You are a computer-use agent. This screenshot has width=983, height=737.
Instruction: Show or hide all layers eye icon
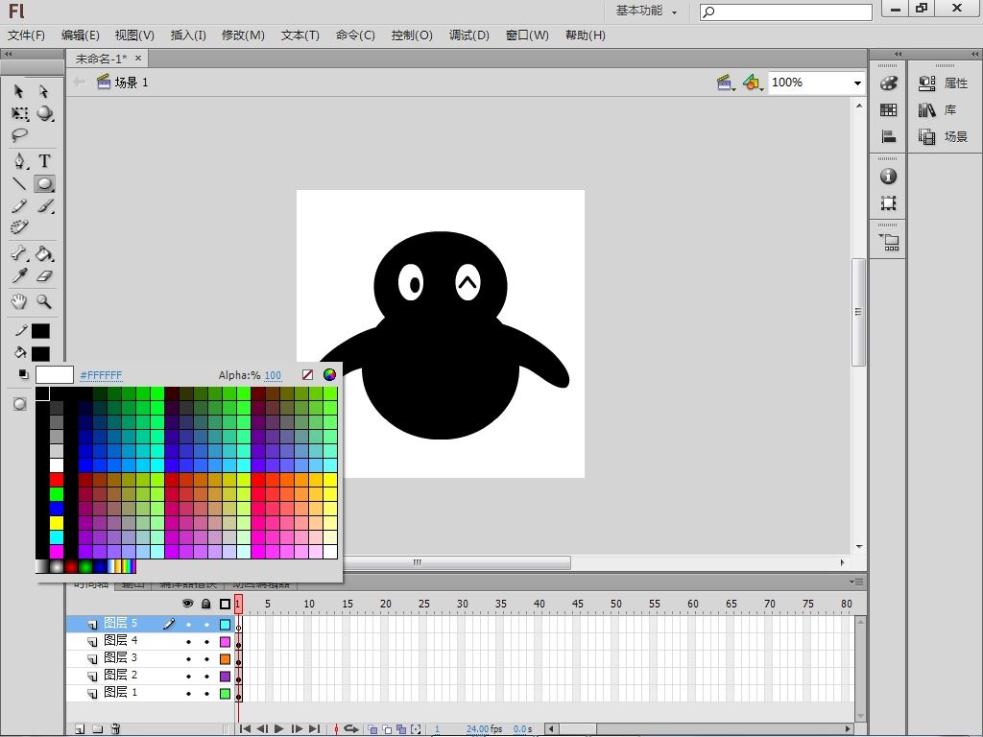pos(187,604)
